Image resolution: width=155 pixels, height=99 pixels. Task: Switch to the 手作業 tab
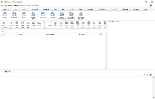click(x=80, y=9)
